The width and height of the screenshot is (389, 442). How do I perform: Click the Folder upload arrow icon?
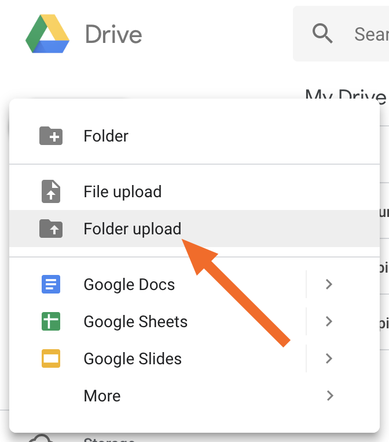point(51,229)
